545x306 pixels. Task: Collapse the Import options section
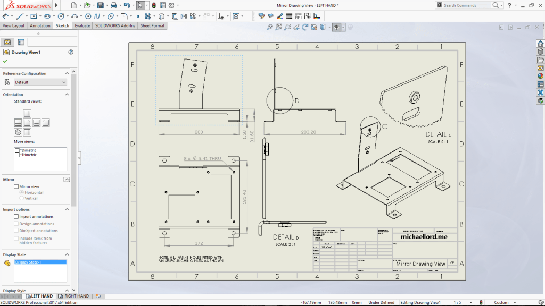point(67,209)
